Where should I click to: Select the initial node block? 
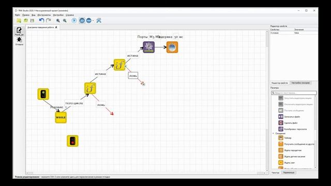43,94
